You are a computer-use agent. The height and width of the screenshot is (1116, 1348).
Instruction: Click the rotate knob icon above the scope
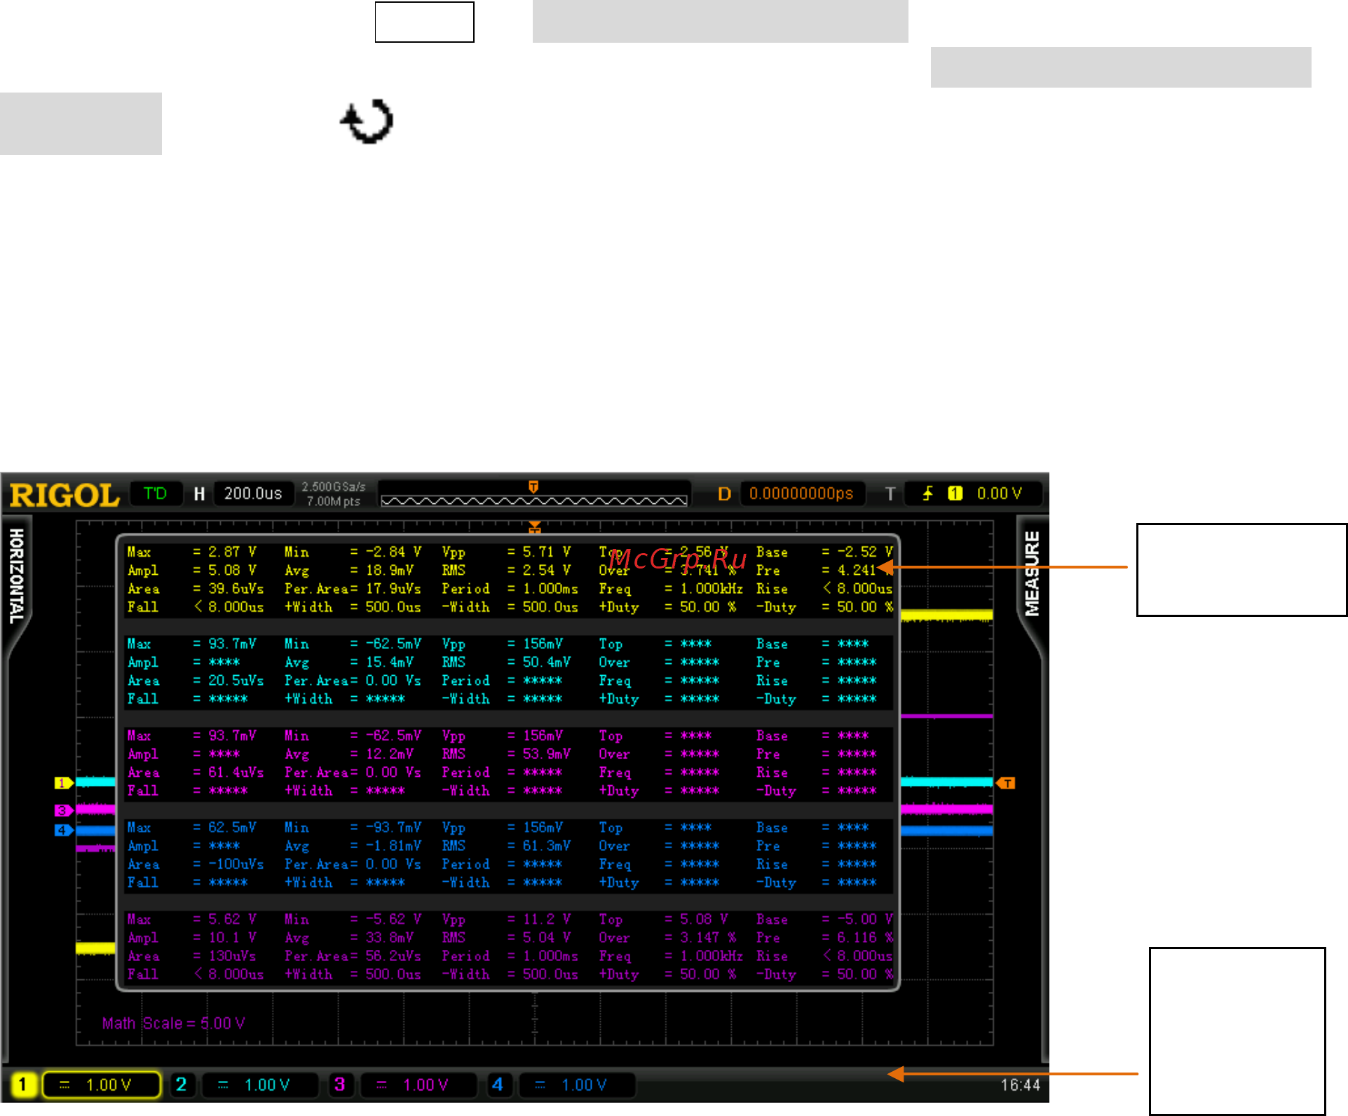pyautogui.click(x=367, y=121)
